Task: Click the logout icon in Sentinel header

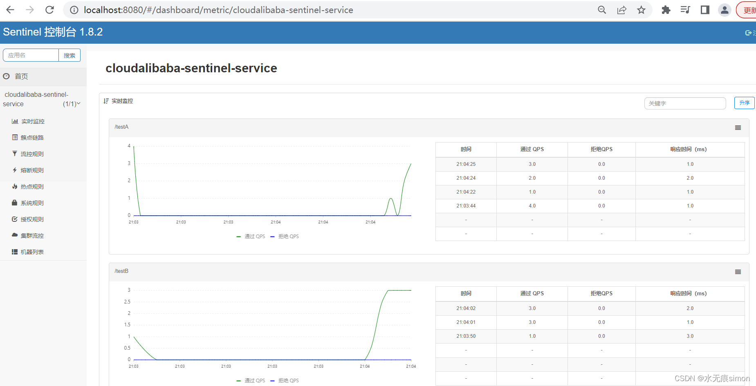Action: pyautogui.click(x=748, y=33)
